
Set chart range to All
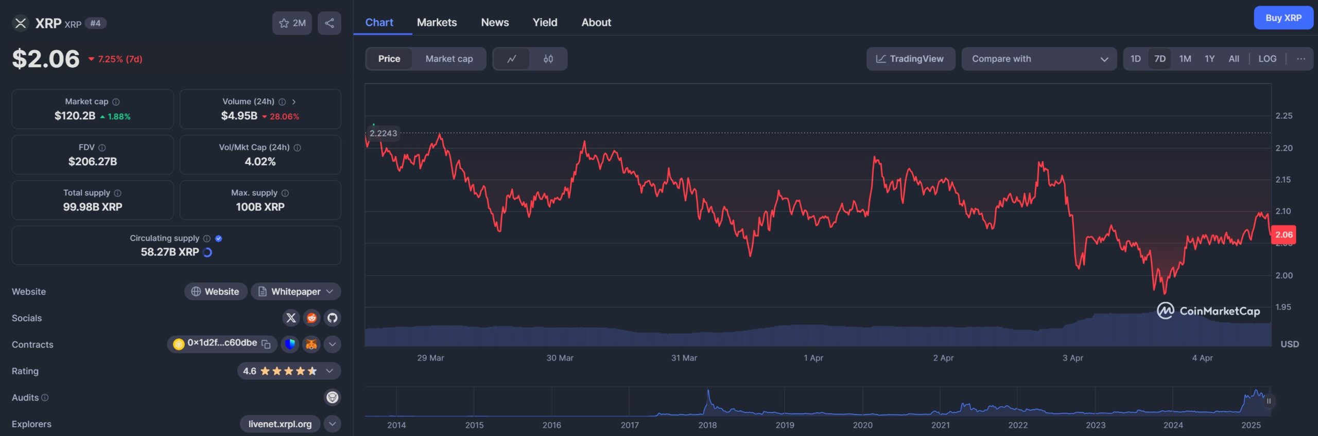pyautogui.click(x=1234, y=59)
